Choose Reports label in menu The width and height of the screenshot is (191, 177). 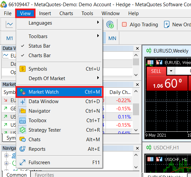(37, 149)
